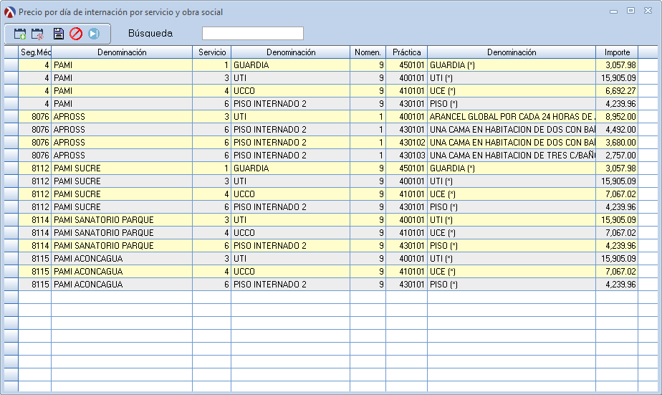
Task: Cancel with the red prohibited icon
Action: (76, 34)
